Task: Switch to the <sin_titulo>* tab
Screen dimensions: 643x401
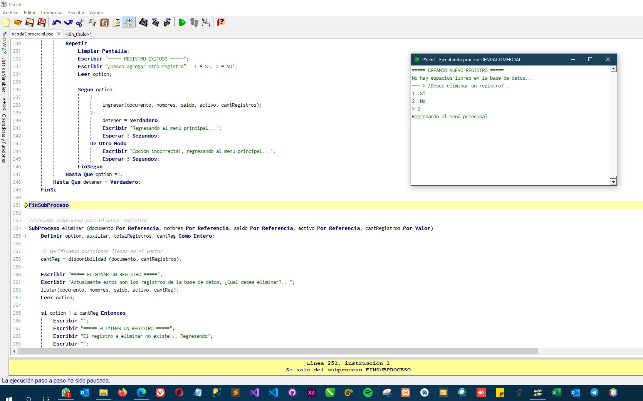Action: click(79, 34)
